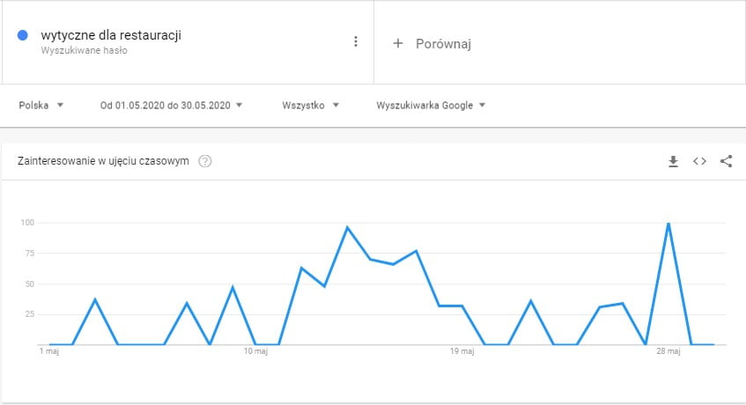Image resolution: width=746 pixels, height=405 pixels.
Task: Open the date range dropdown for May 2020
Action: (171, 105)
